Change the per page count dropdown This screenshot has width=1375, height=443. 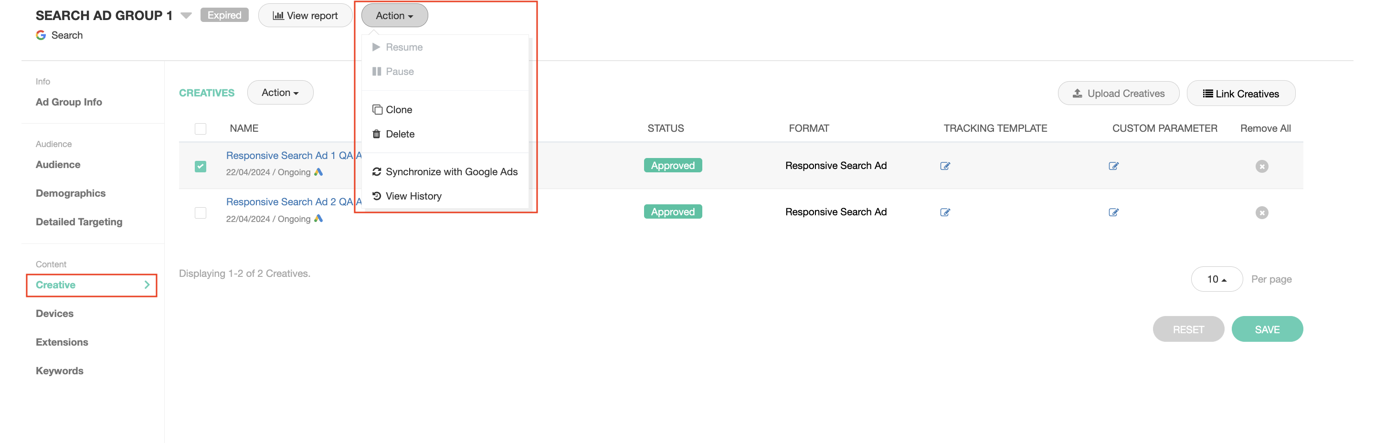(1216, 279)
